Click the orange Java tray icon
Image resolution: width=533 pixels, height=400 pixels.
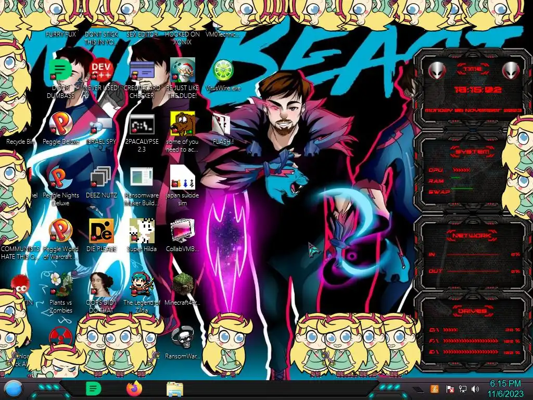434,389
